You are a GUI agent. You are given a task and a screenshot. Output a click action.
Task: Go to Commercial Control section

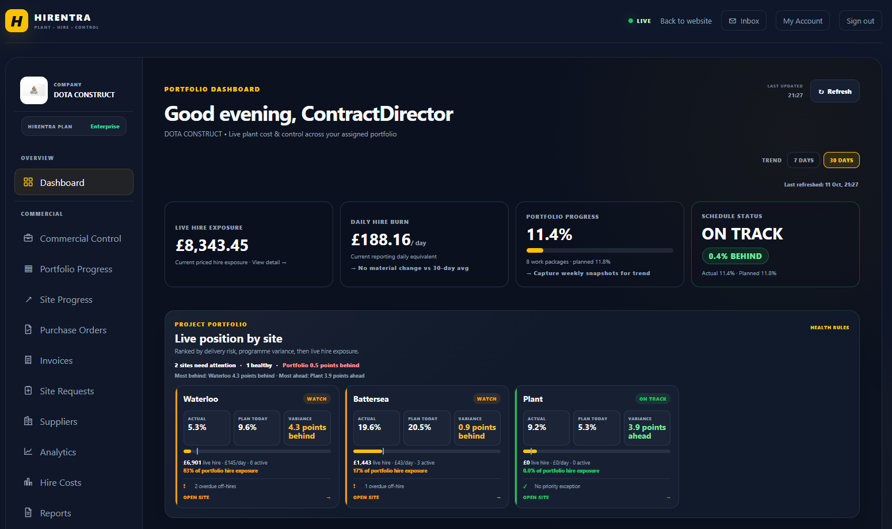coord(74,238)
